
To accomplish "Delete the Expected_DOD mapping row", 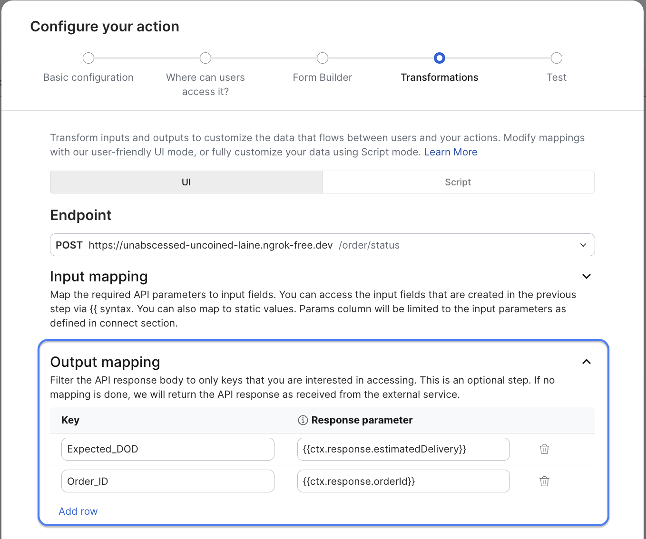I will click(x=544, y=449).
